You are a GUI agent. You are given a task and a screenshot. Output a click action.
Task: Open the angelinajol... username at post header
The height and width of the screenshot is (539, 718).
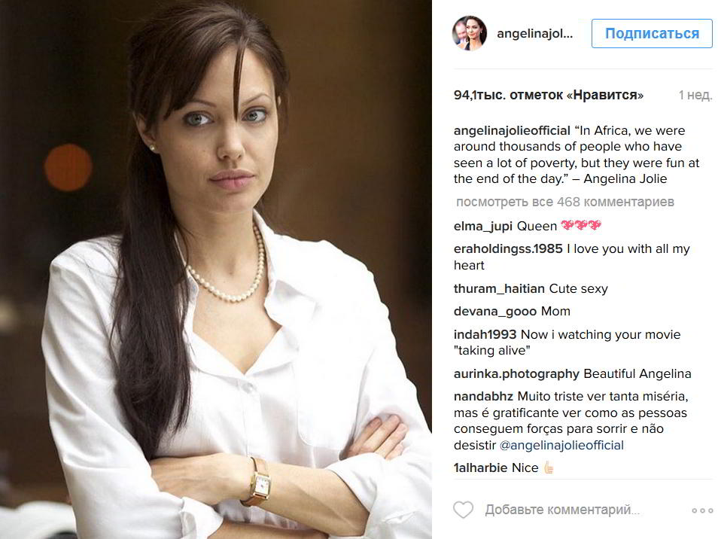[x=535, y=33]
